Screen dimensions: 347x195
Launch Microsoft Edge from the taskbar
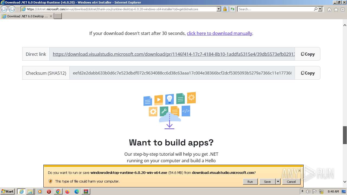pos(77,191)
